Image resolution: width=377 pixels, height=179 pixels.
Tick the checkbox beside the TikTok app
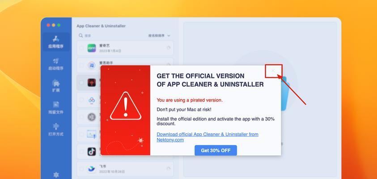coord(81,152)
